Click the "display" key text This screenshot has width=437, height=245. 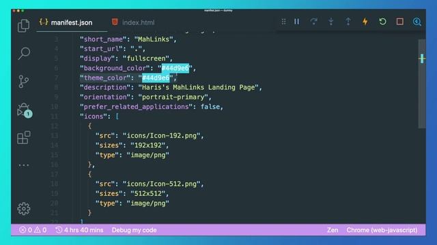pos(98,59)
